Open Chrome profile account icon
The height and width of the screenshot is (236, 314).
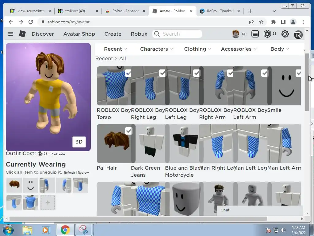(293, 22)
